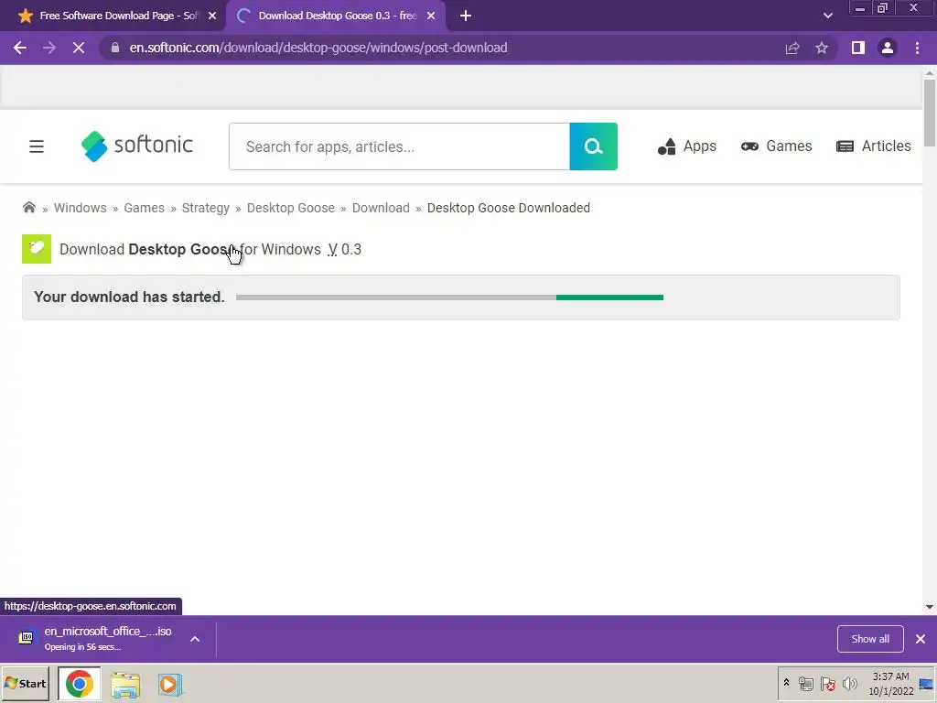Show hidden tray icons arrow
This screenshot has width=937, height=703.
click(x=786, y=683)
